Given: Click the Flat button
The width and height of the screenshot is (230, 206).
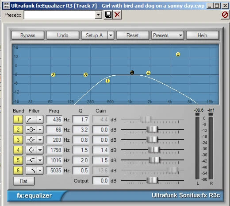Looking at the screenshot, I should (x=24, y=181).
